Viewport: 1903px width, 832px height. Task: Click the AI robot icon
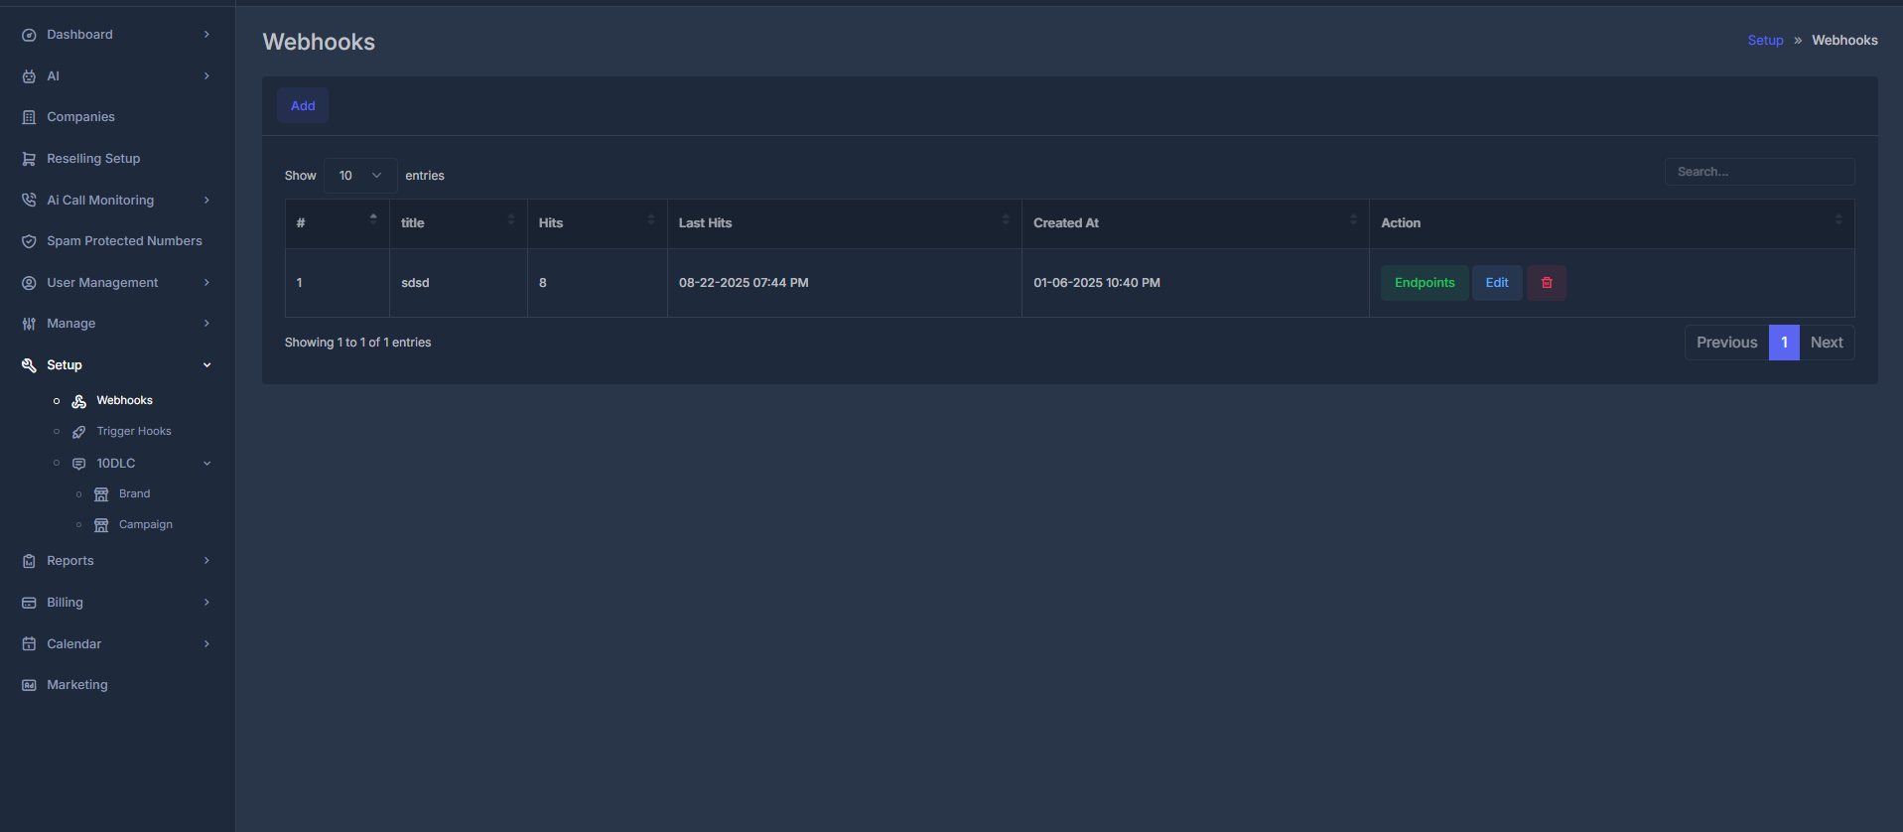29,76
